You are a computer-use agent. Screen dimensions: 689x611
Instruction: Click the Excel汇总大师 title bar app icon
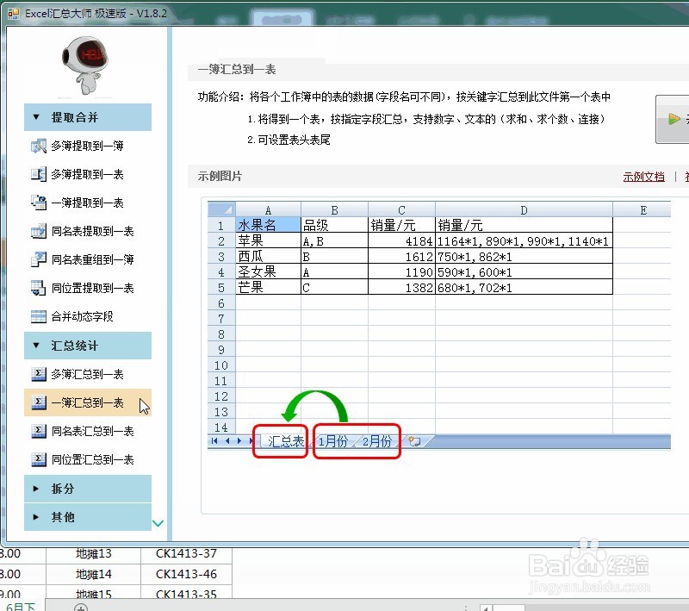(x=13, y=14)
